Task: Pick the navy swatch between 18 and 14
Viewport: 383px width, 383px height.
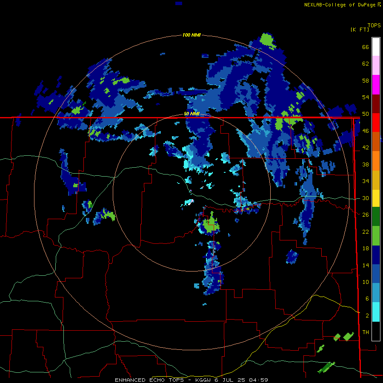Action: point(376,255)
